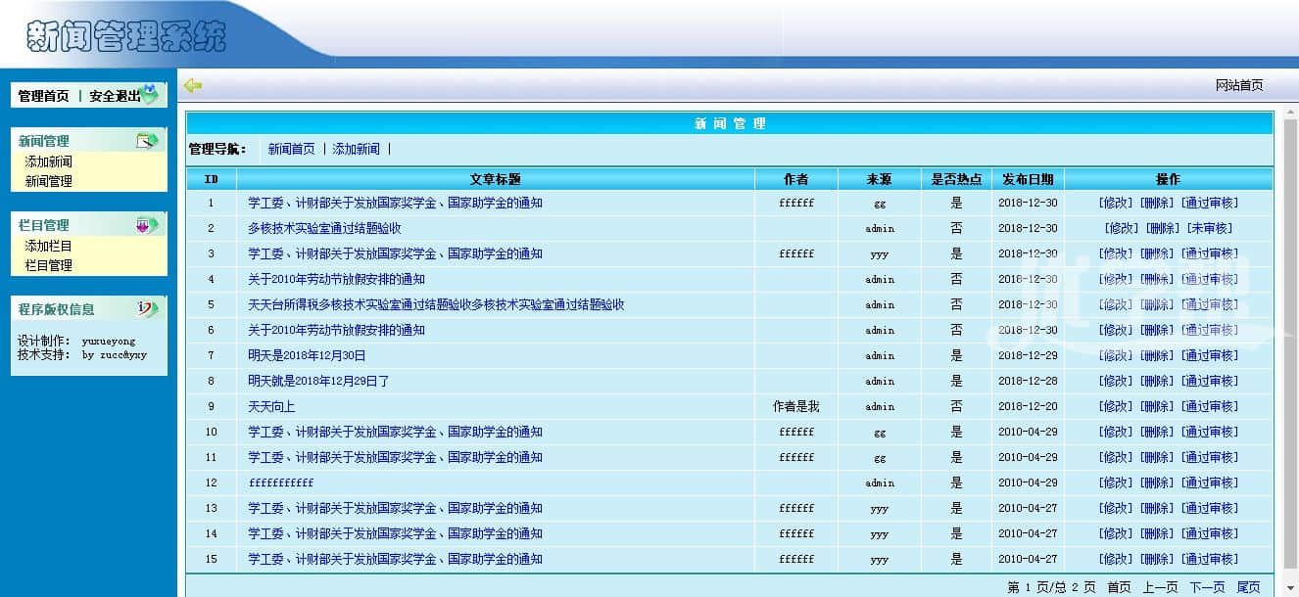Go to 网站首页 link at top right
1299x597 pixels.
click(1239, 85)
